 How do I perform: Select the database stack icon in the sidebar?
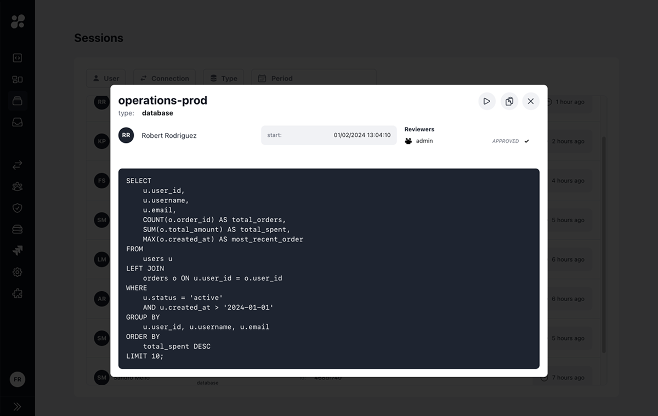(17, 229)
